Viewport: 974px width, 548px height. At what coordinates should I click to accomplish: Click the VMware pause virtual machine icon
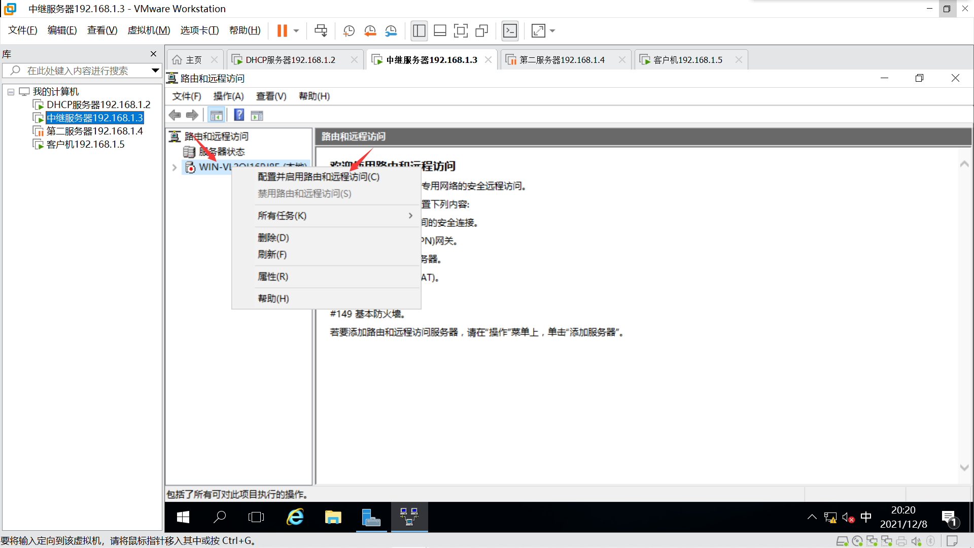pos(282,31)
